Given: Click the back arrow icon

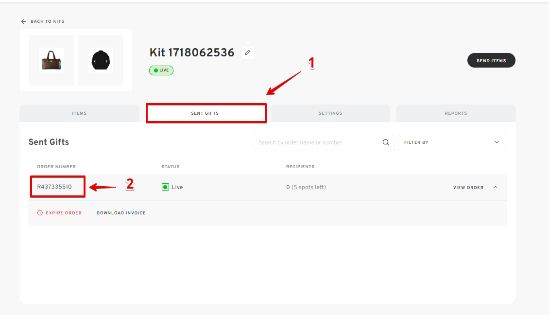Looking at the screenshot, I should (23, 21).
